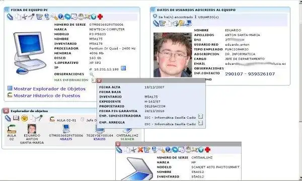Click info circle icon in scanner panel toolbar
The height and width of the screenshot is (181, 302).
coord(168,149)
